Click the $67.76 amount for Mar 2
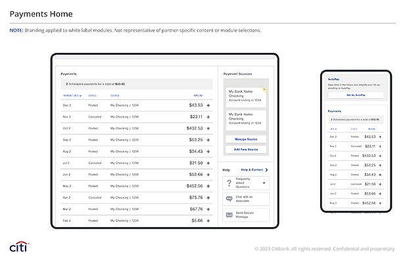The image size is (405, 258). pos(196,209)
